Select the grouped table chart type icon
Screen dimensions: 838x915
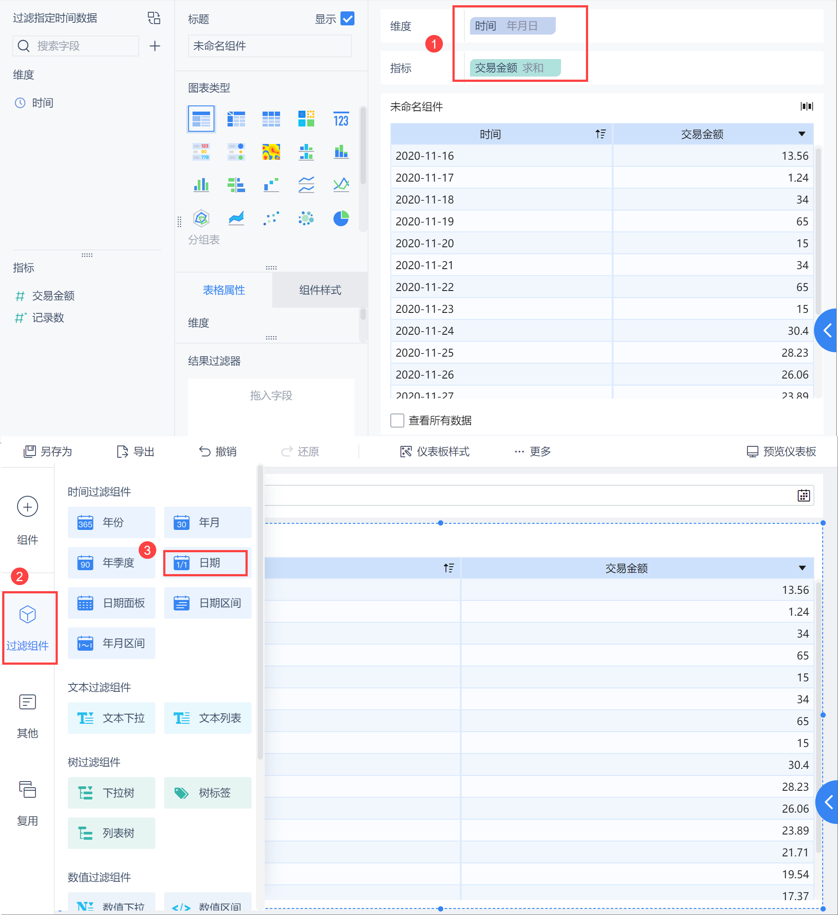(x=201, y=119)
